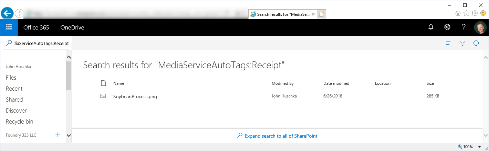Image resolution: width=489 pixels, height=151 pixels.
Task: Open the SoybeanProcess.png file
Action: coord(135,96)
